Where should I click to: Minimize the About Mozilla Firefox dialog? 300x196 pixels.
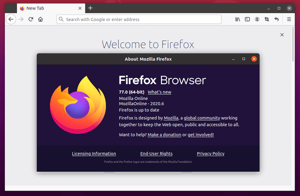pos(233,59)
